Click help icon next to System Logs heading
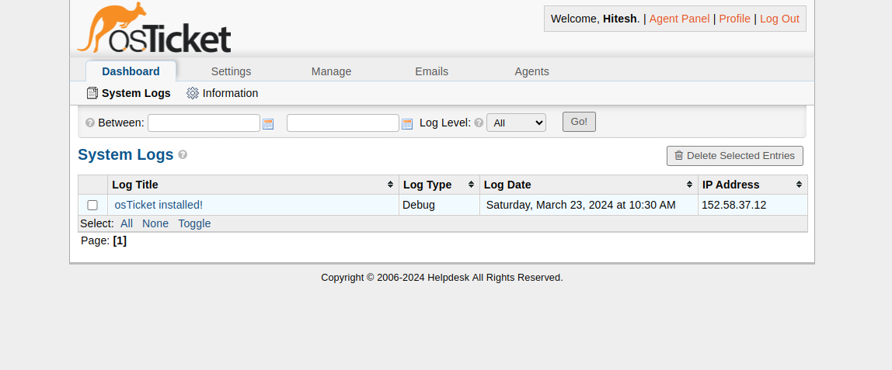This screenshot has height=370, width=892. pyautogui.click(x=183, y=154)
